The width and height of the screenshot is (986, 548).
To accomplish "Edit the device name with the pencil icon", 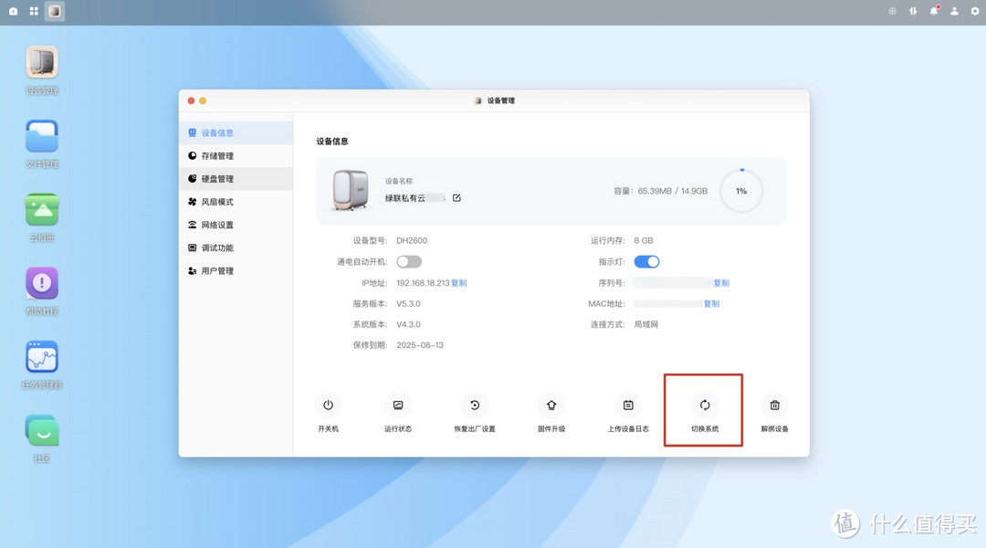I will pos(456,196).
